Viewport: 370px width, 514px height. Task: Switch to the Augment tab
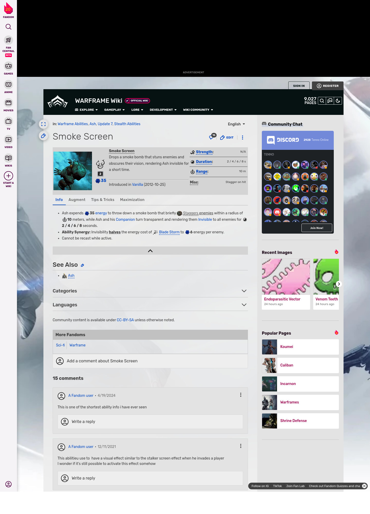[x=77, y=200]
